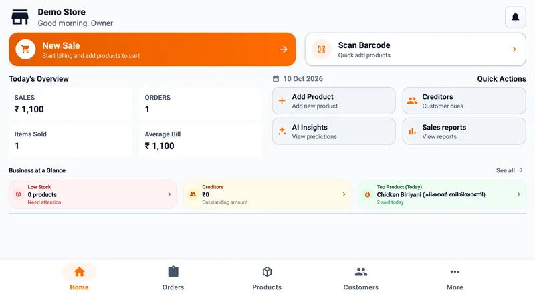Image resolution: width=535 pixels, height=294 pixels.
Task: Click the sparkle icon on AI Insights
Action: point(282,131)
